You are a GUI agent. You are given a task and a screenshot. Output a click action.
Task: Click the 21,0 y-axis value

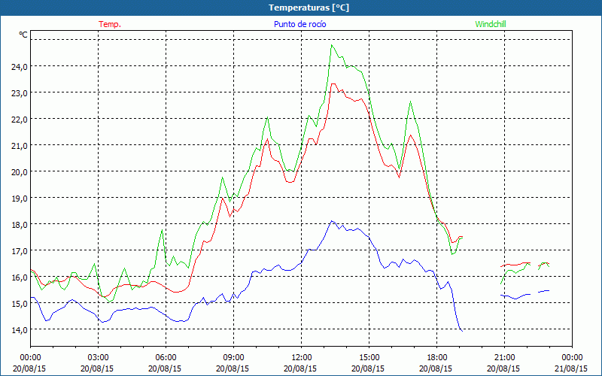click(x=20, y=145)
